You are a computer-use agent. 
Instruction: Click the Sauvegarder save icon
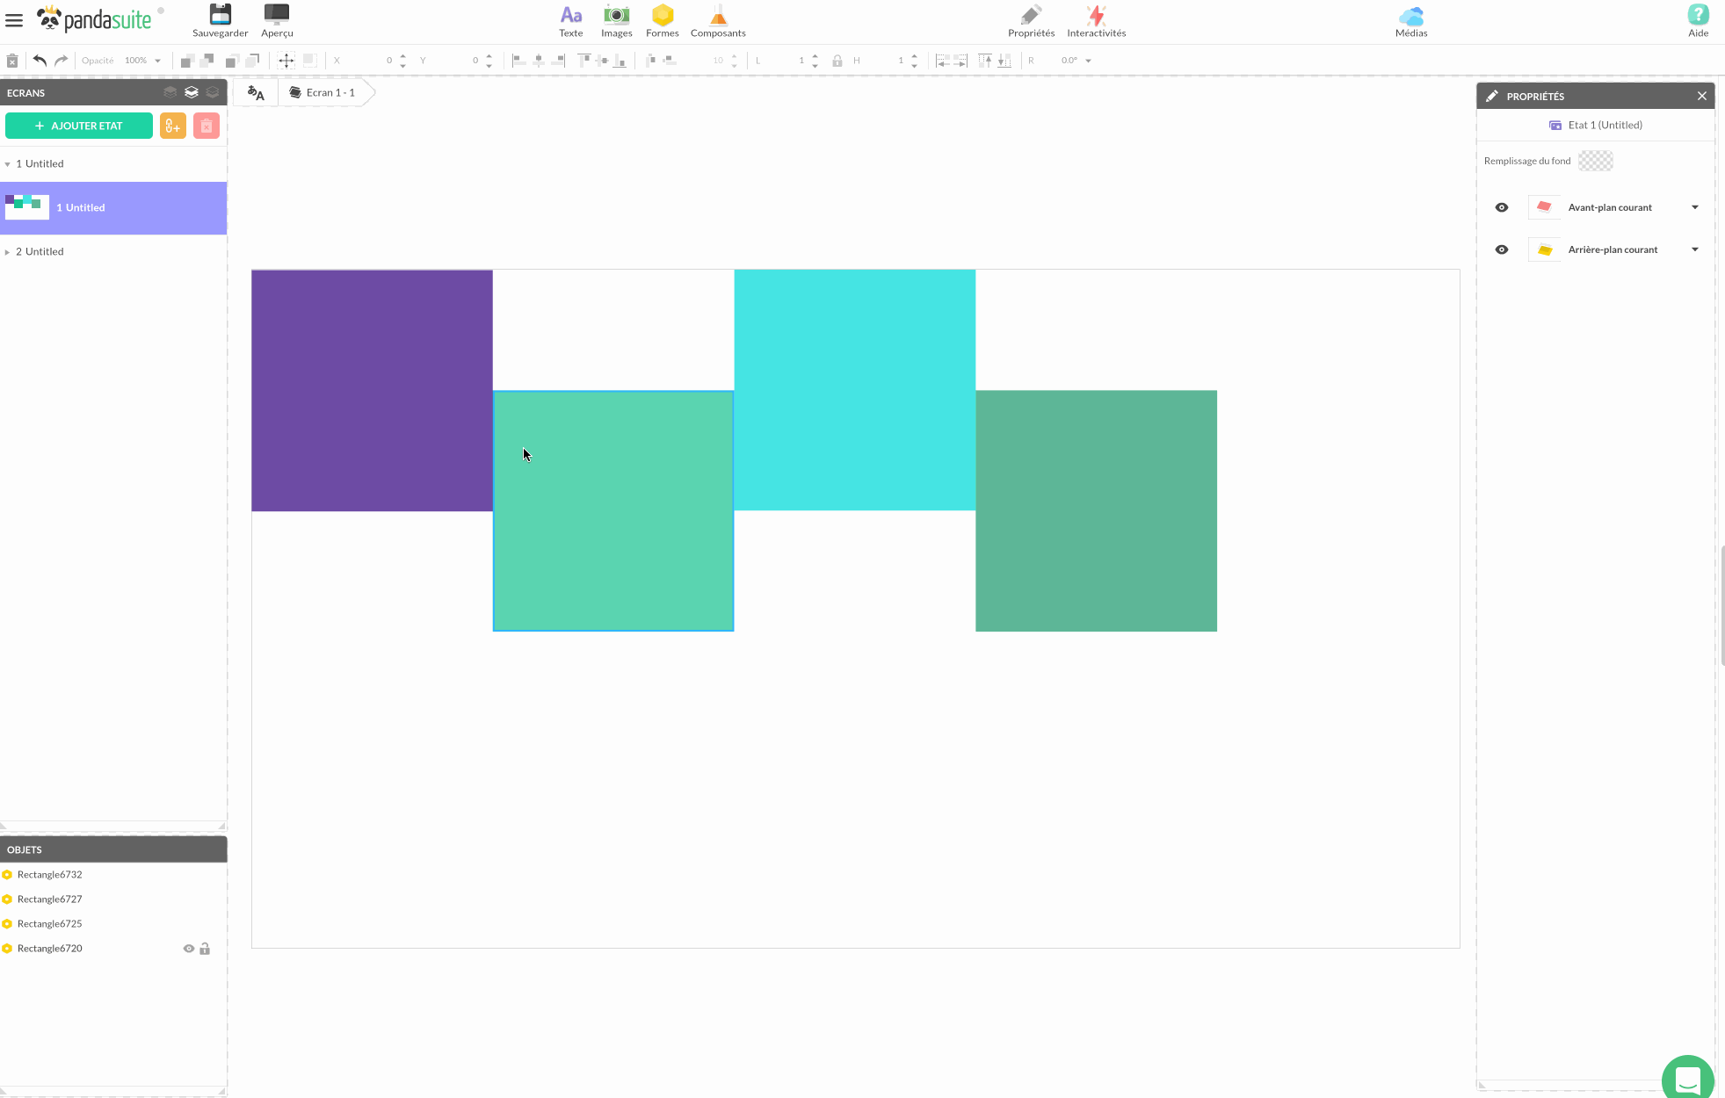coord(220,15)
